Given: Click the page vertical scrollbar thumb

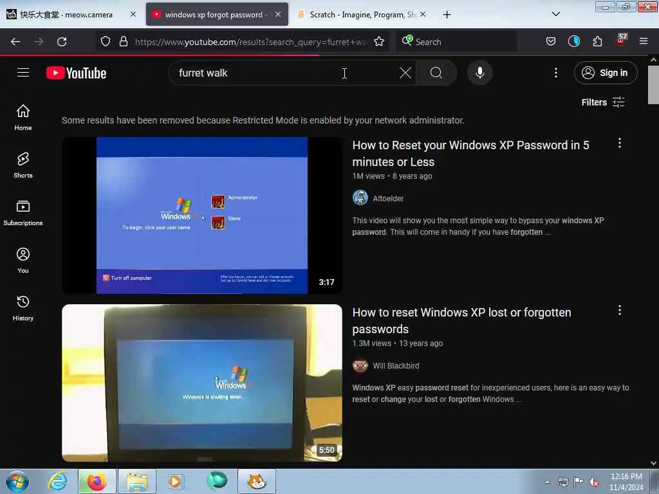Looking at the screenshot, I should coord(653,85).
